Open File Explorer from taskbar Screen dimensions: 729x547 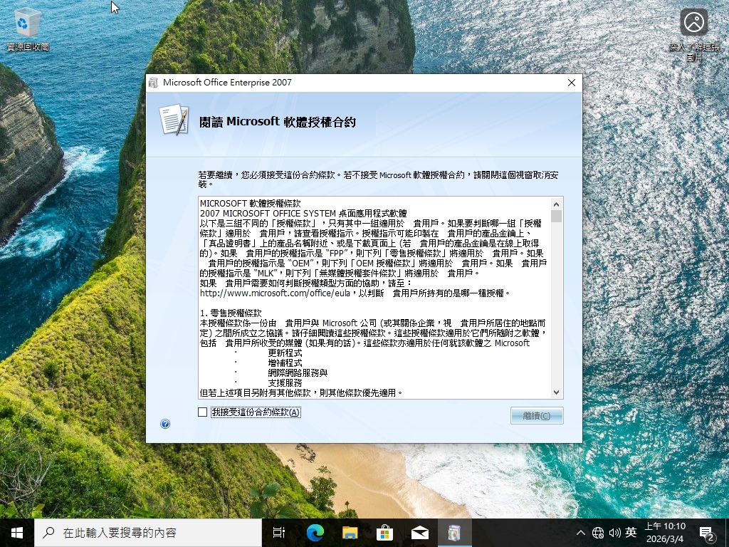[350, 533]
